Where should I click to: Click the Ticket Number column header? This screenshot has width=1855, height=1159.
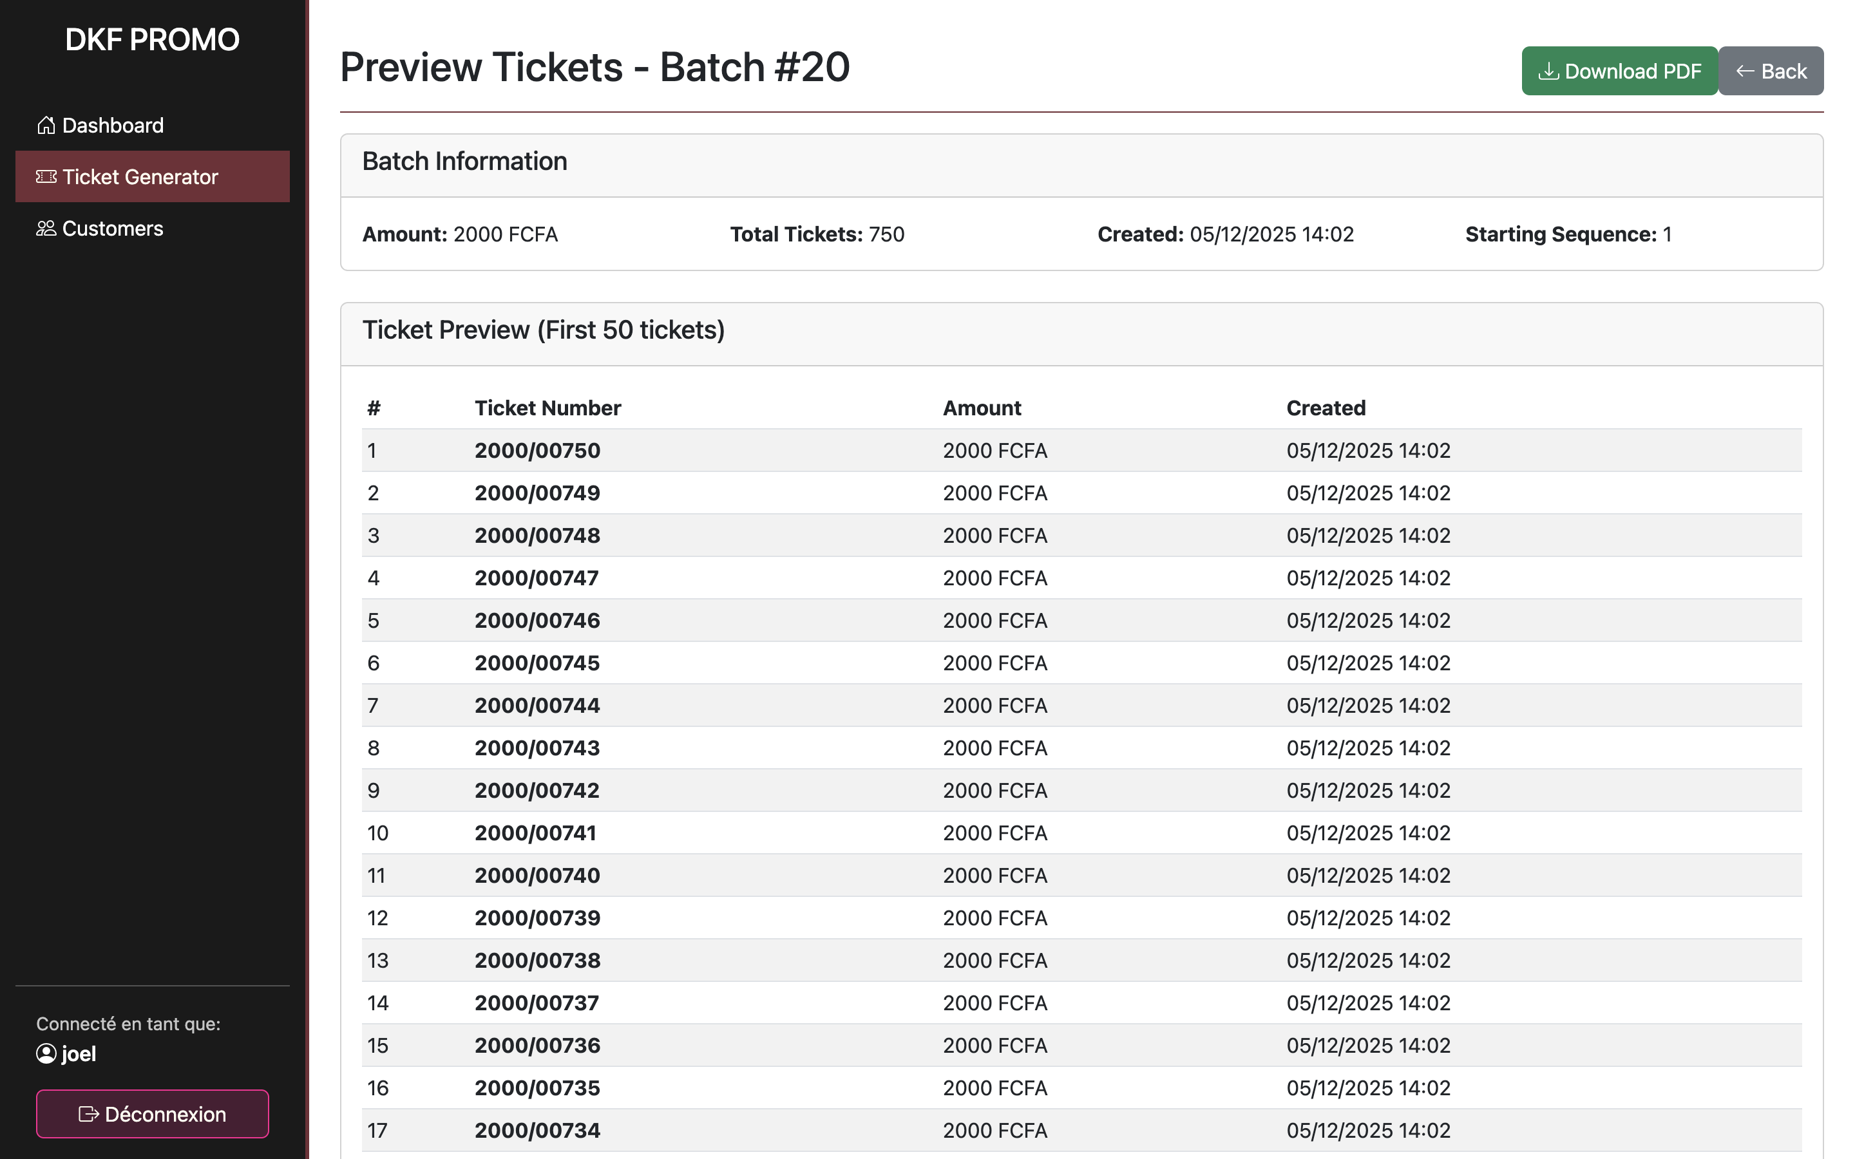pos(547,408)
